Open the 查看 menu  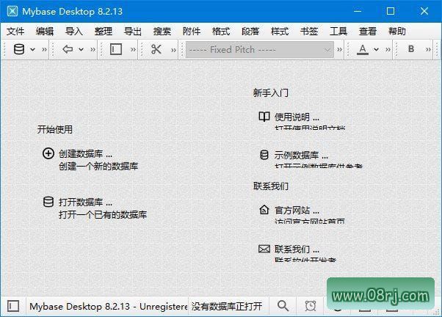(x=368, y=31)
